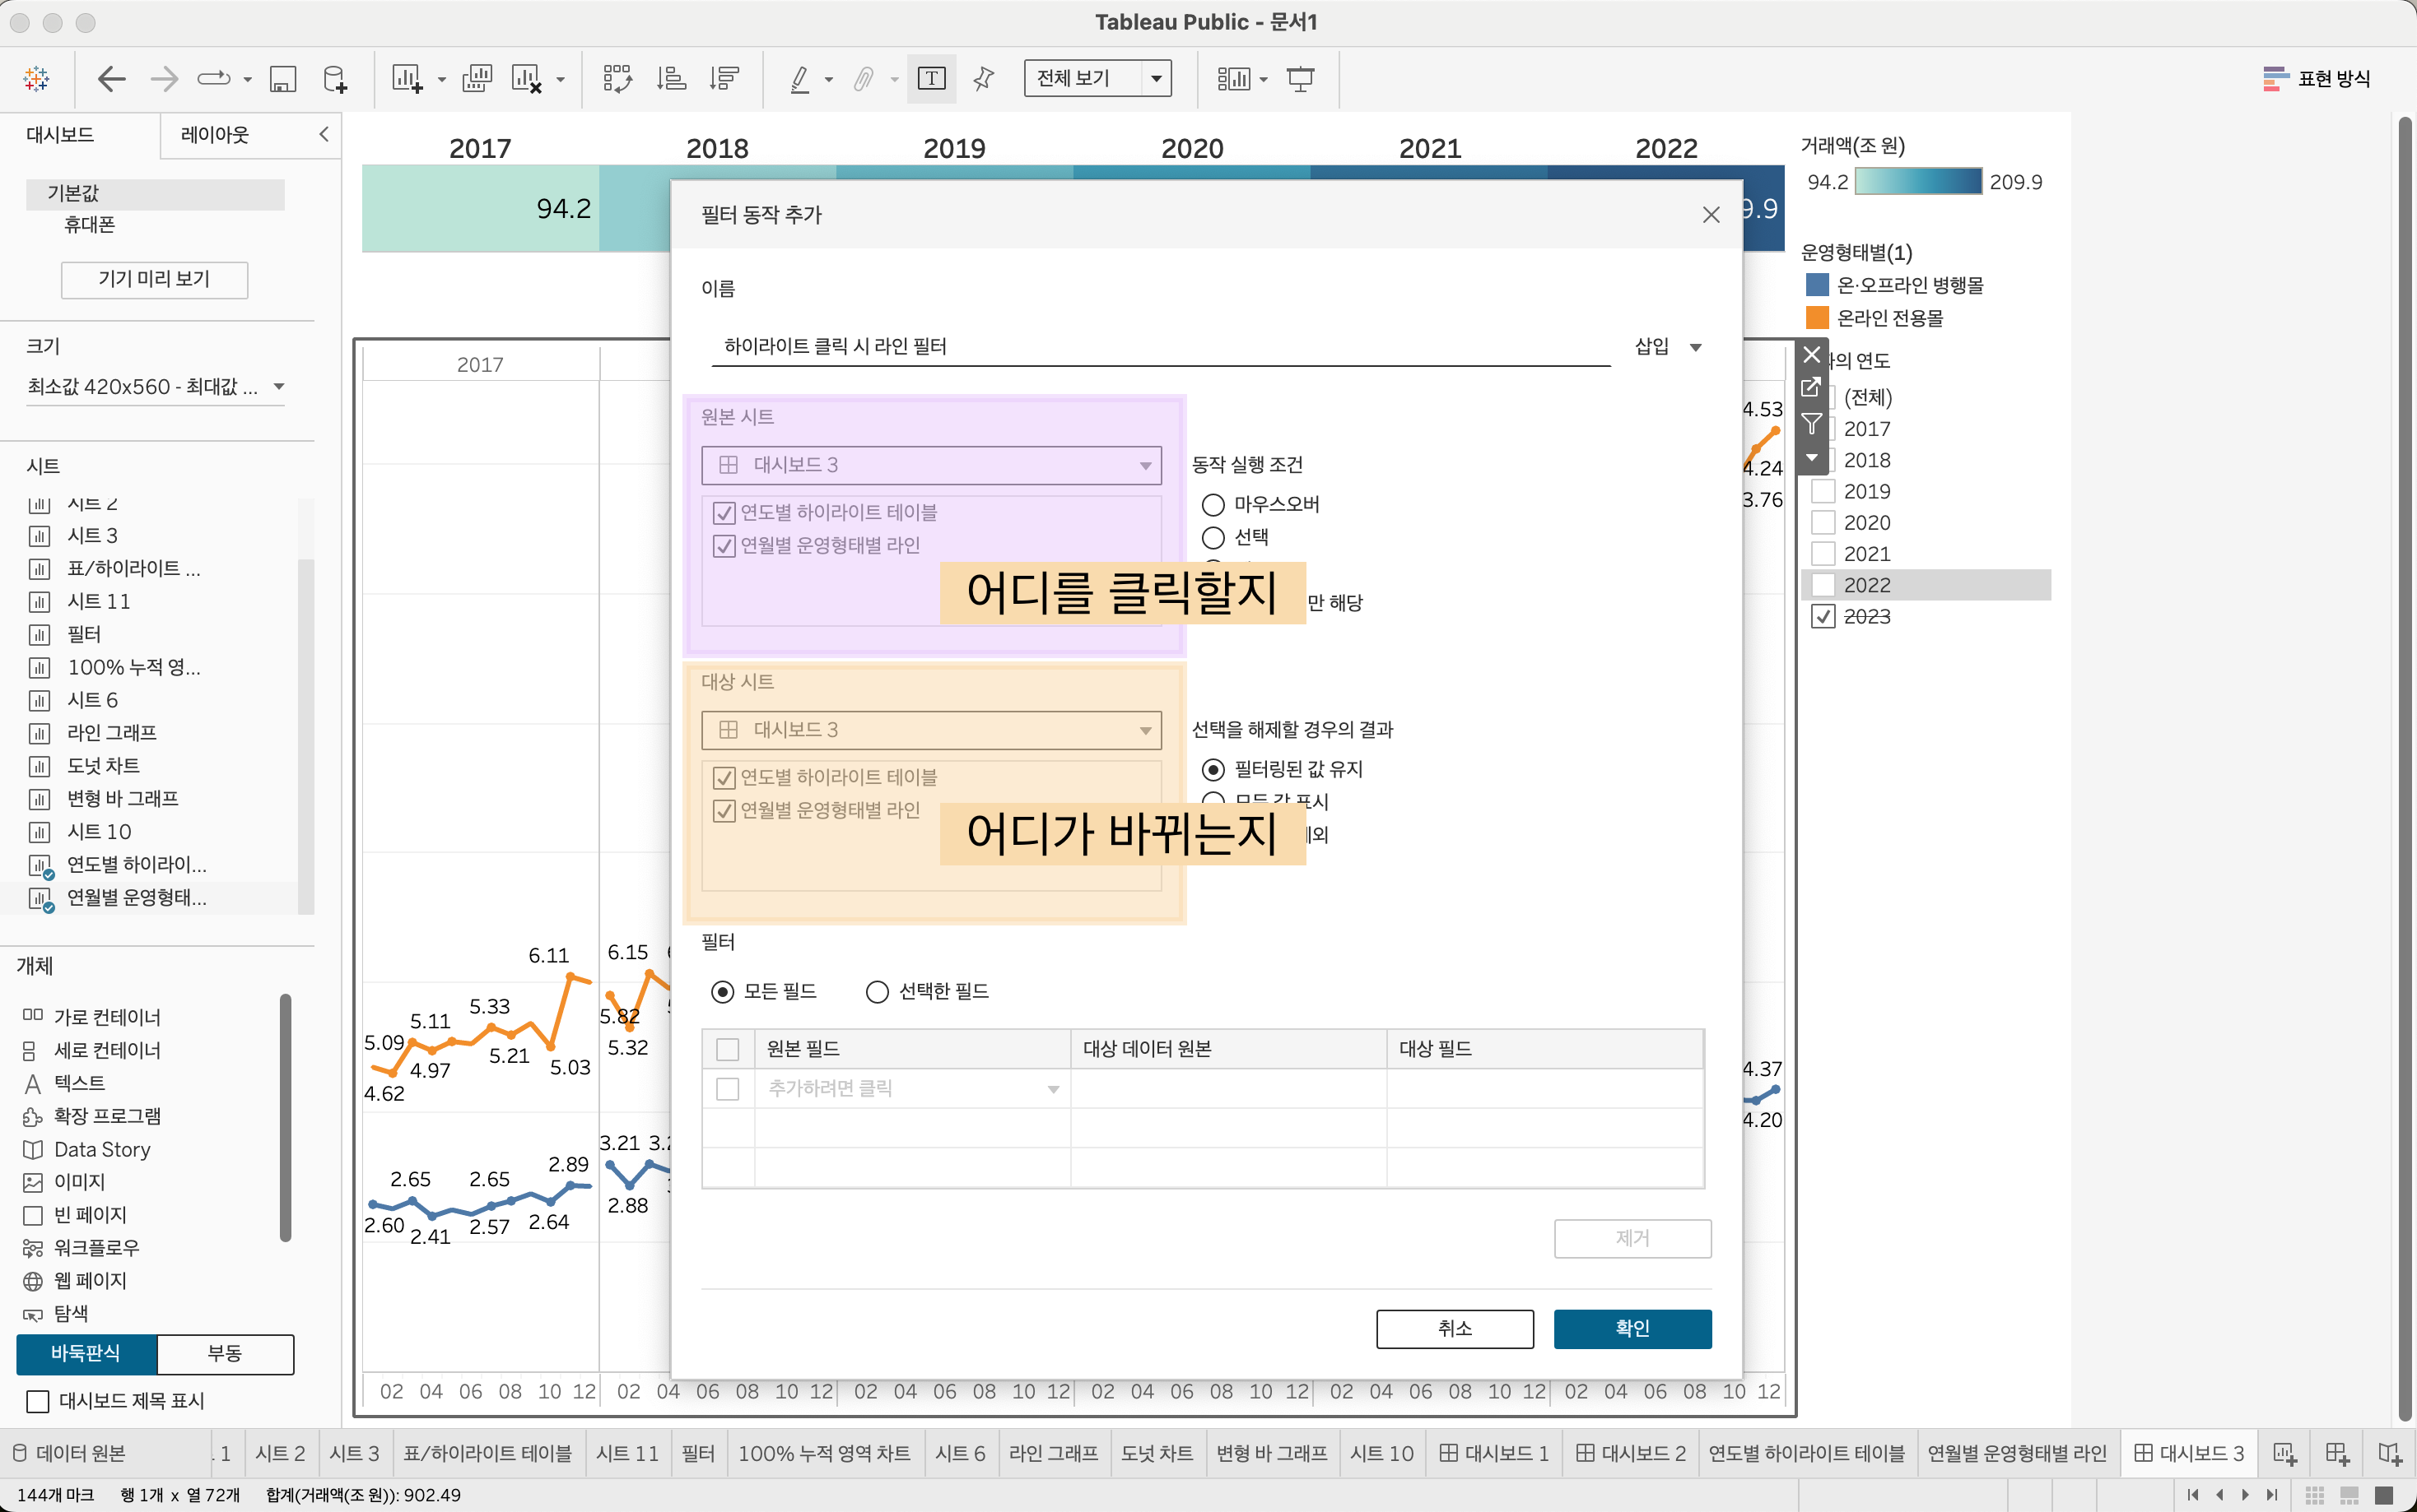2417x1512 pixels.
Task: Switch to the 레이아웃 tab
Action: pyautogui.click(x=214, y=135)
